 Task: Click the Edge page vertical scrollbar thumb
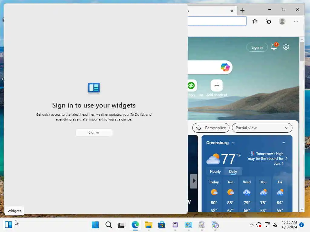pos(302,51)
